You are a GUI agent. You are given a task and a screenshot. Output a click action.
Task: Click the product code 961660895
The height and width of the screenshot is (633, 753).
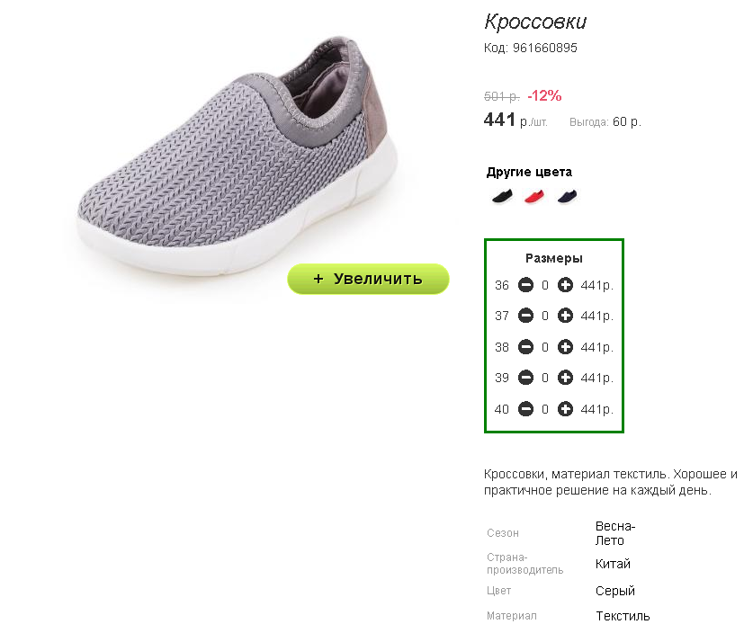pyautogui.click(x=544, y=48)
